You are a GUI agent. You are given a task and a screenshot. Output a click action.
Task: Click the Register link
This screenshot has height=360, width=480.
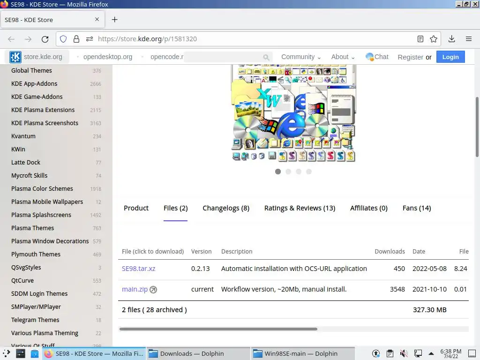411,57
